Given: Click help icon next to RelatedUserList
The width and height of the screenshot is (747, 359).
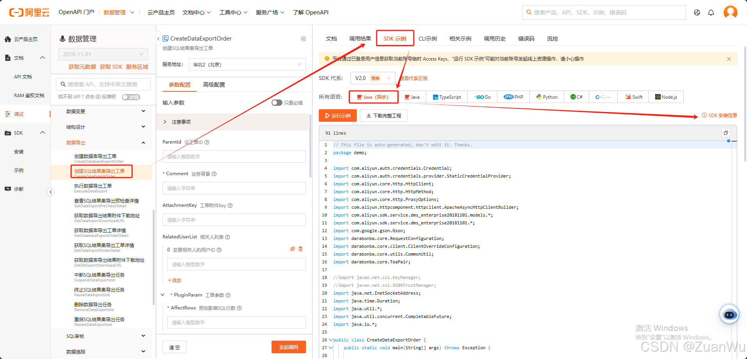Looking at the screenshot, I should 228,237.
